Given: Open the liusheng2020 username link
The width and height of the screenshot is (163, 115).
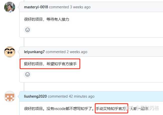Looking at the screenshot, I should coord(35,96).
